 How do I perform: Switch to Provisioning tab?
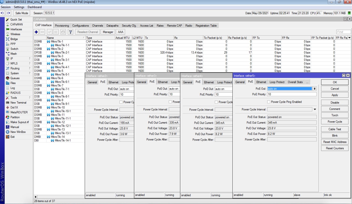[x=62, y=26]
